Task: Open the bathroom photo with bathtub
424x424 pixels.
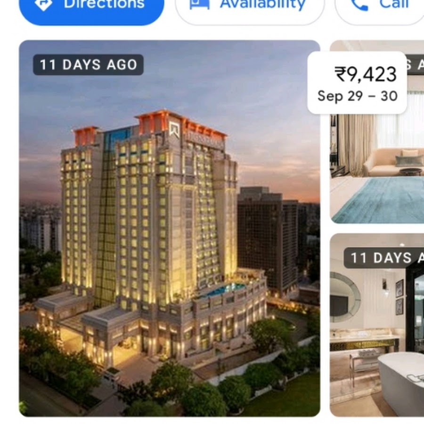Action: [x=377, y=325]
